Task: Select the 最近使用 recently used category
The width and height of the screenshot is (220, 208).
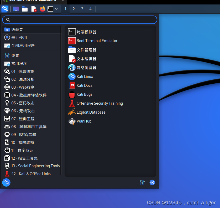Action: (32, 38)
